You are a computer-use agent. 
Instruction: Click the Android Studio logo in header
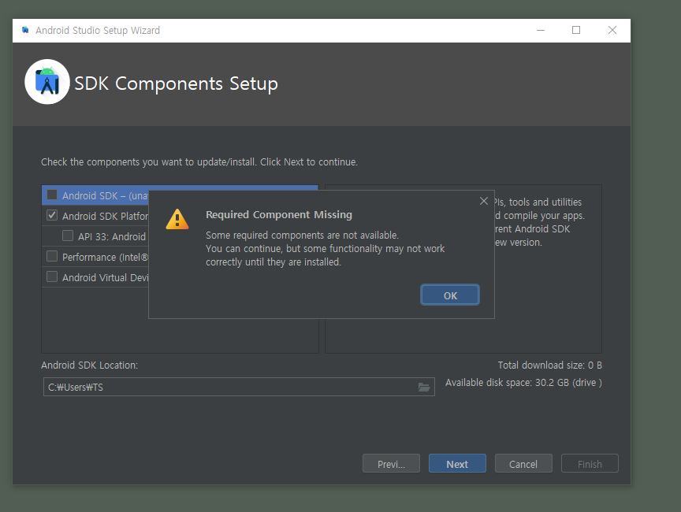(x=47, y=82)
